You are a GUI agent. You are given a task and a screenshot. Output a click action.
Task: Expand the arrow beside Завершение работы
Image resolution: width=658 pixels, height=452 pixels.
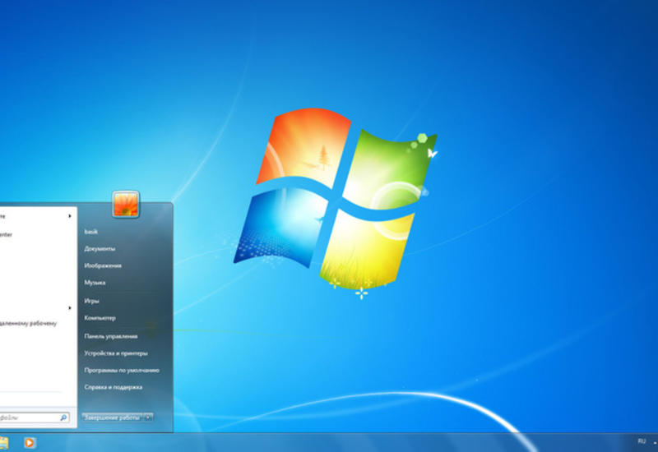(x=148, y=417)
